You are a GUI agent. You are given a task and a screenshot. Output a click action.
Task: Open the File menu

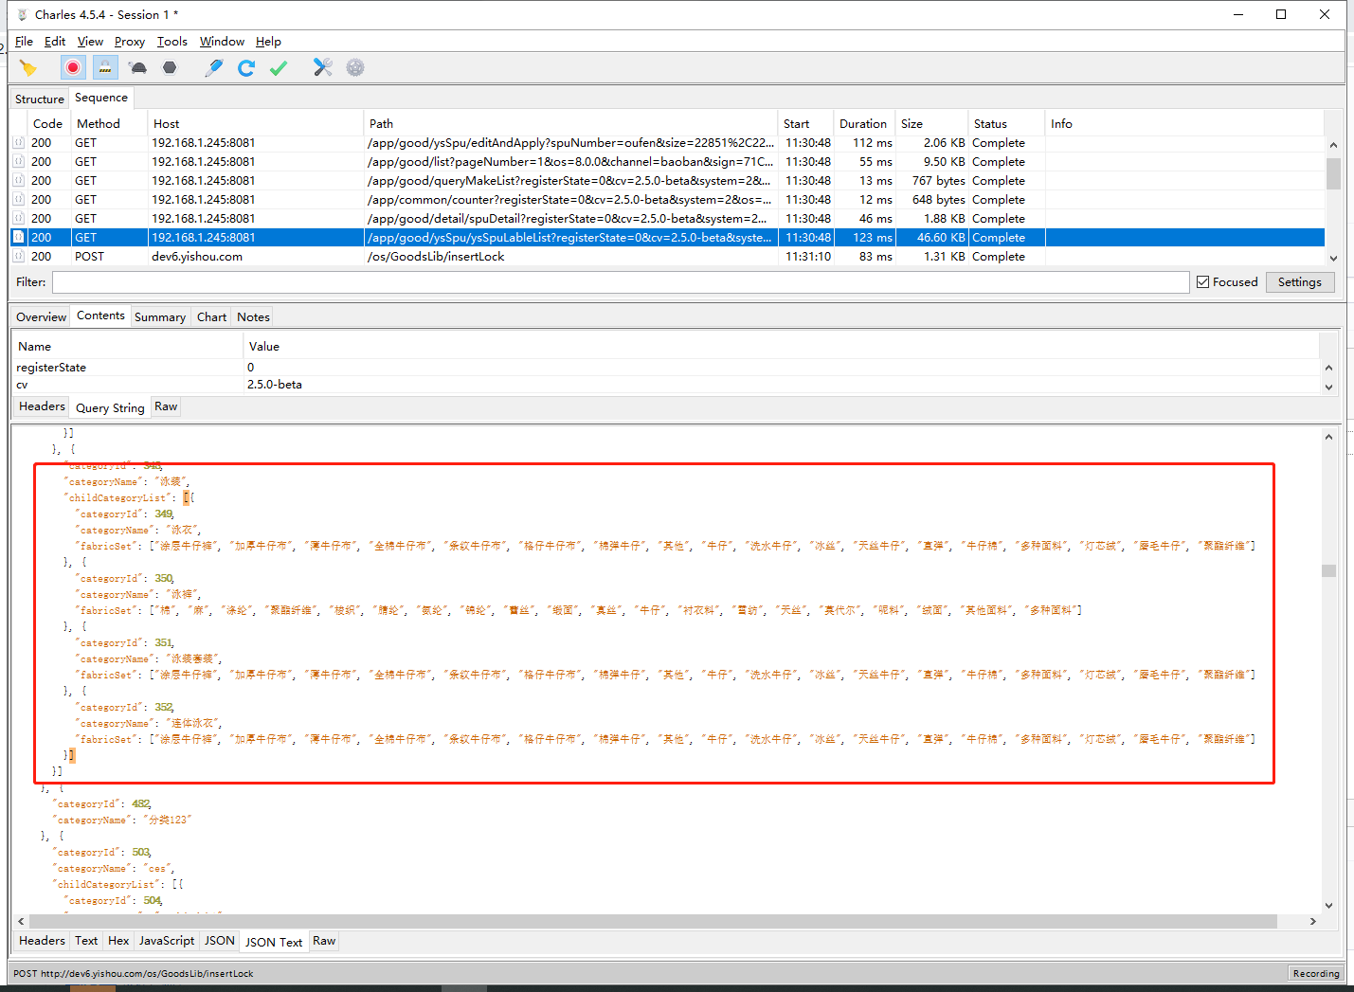24,41
